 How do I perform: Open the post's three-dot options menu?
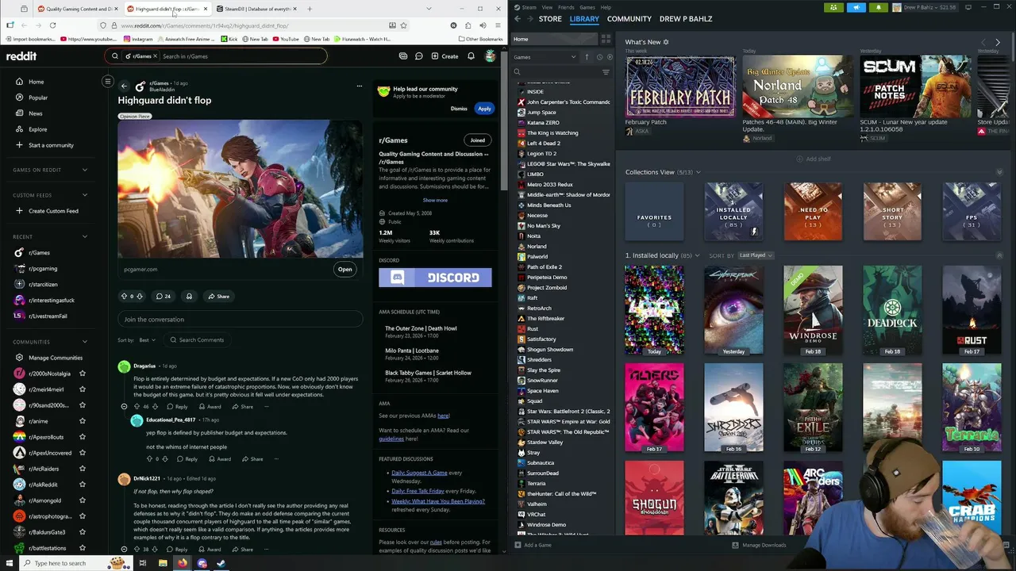point(359,86)
